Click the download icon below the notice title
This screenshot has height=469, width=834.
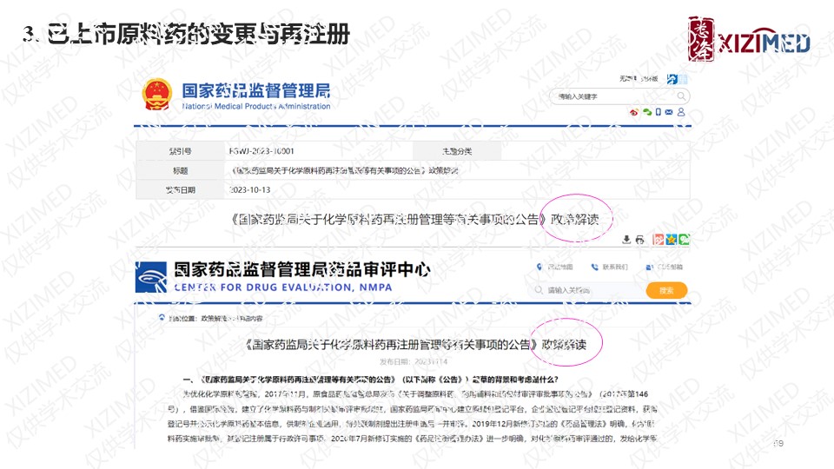(x=626, y=240)
